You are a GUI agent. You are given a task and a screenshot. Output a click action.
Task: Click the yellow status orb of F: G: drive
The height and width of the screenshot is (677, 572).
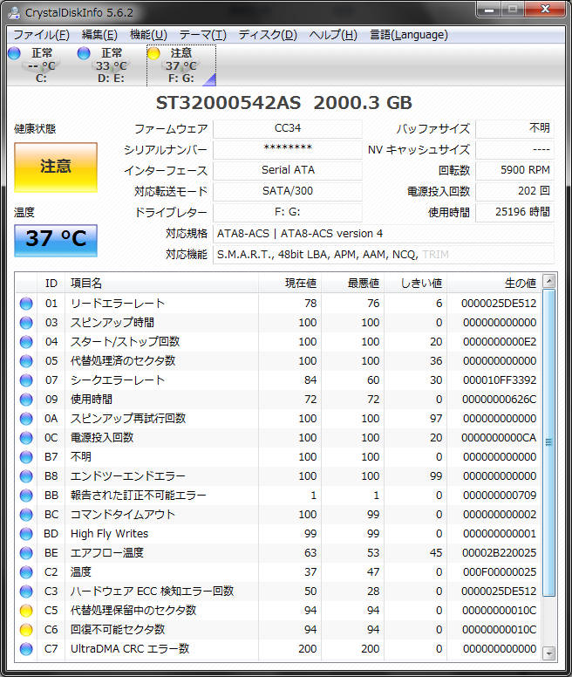(x=153, y=53)
